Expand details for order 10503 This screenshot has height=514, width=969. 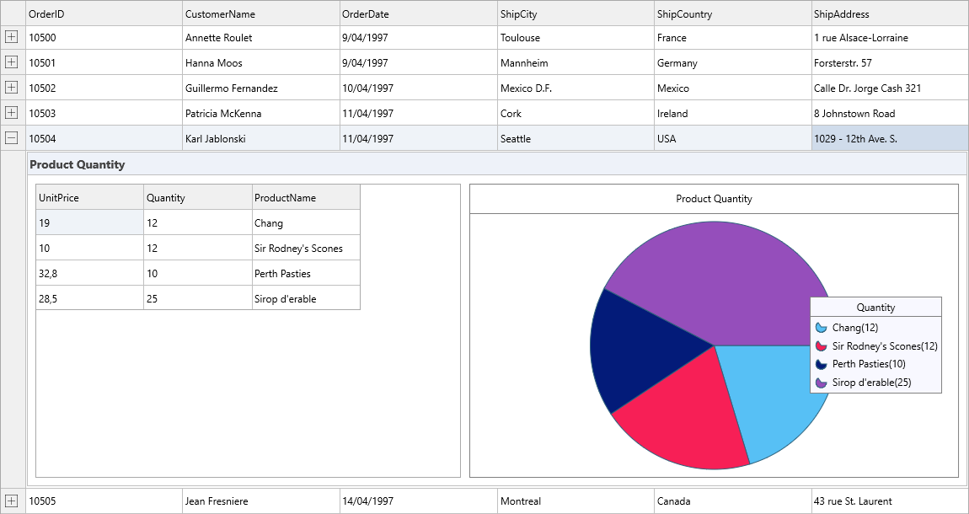tap(13, 112)
